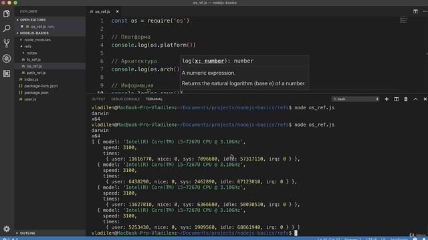The width and height of the screenshot is (428, 240).
Task: Click the 'log(x: number): number' signature hint
Action: (218, 61)
